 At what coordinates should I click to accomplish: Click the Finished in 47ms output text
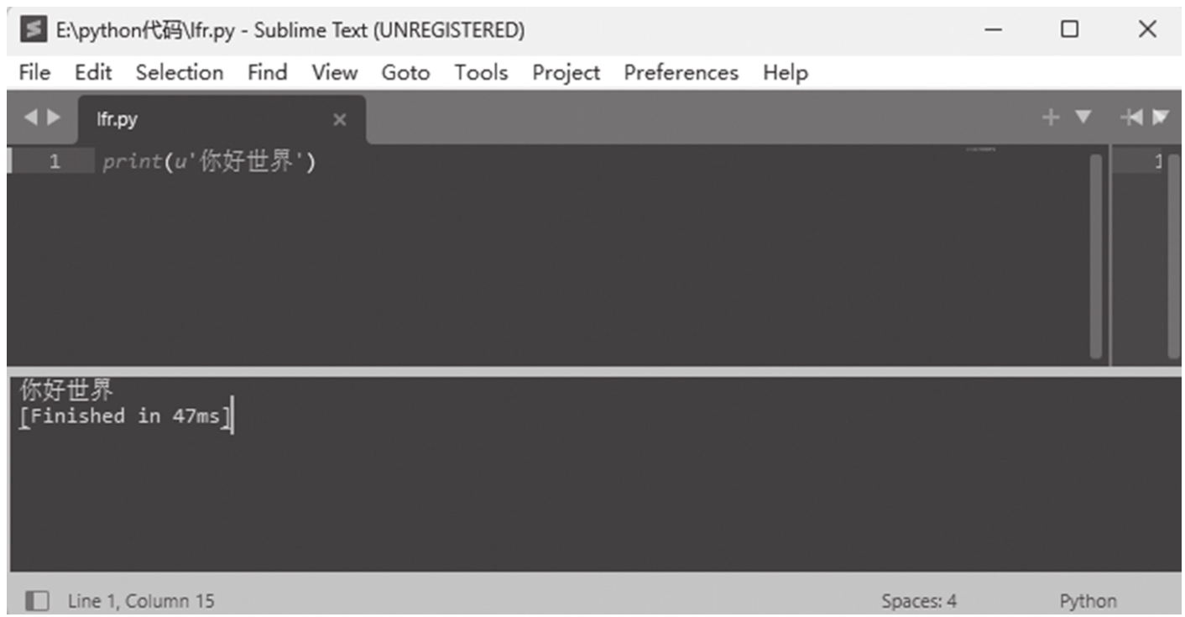tap(124, 416)
